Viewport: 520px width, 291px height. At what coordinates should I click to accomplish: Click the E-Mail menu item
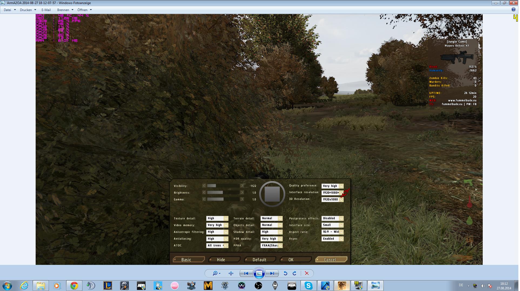point(46,10)
